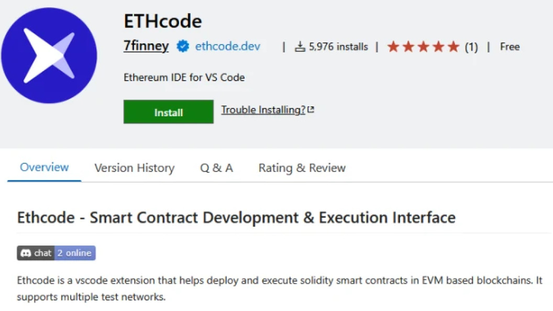Select the Overview tab
Viewport: 553px width, 311px height.
[44, 167]
